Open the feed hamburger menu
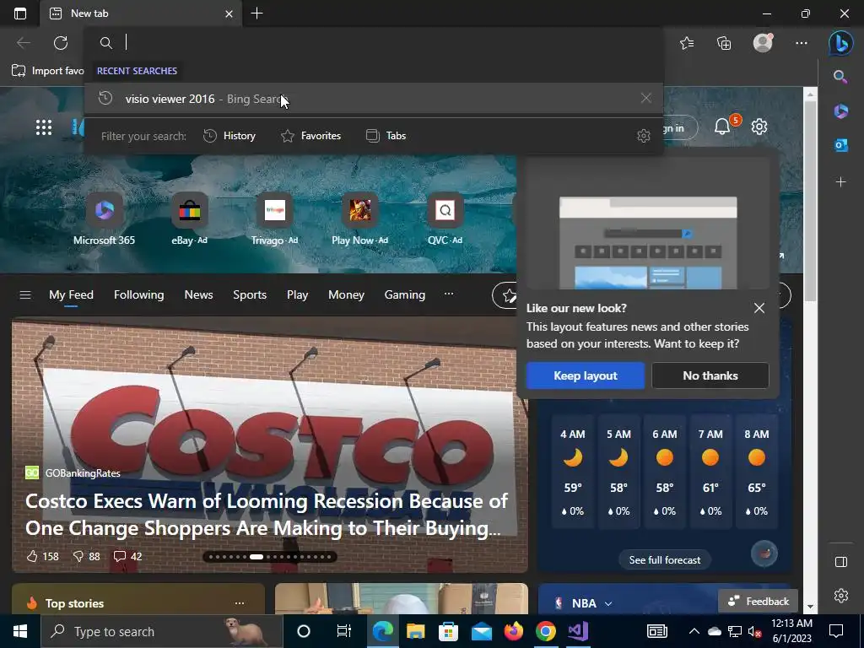 tap(25, 294)
